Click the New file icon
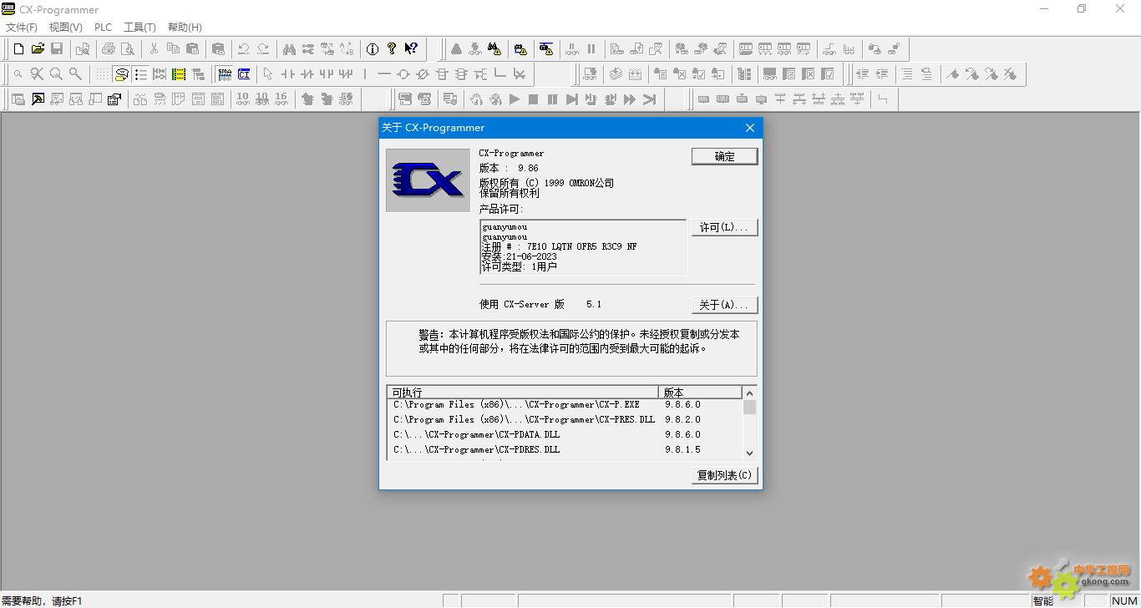The height and width of the screenshot is (608, 1141). 18,49
